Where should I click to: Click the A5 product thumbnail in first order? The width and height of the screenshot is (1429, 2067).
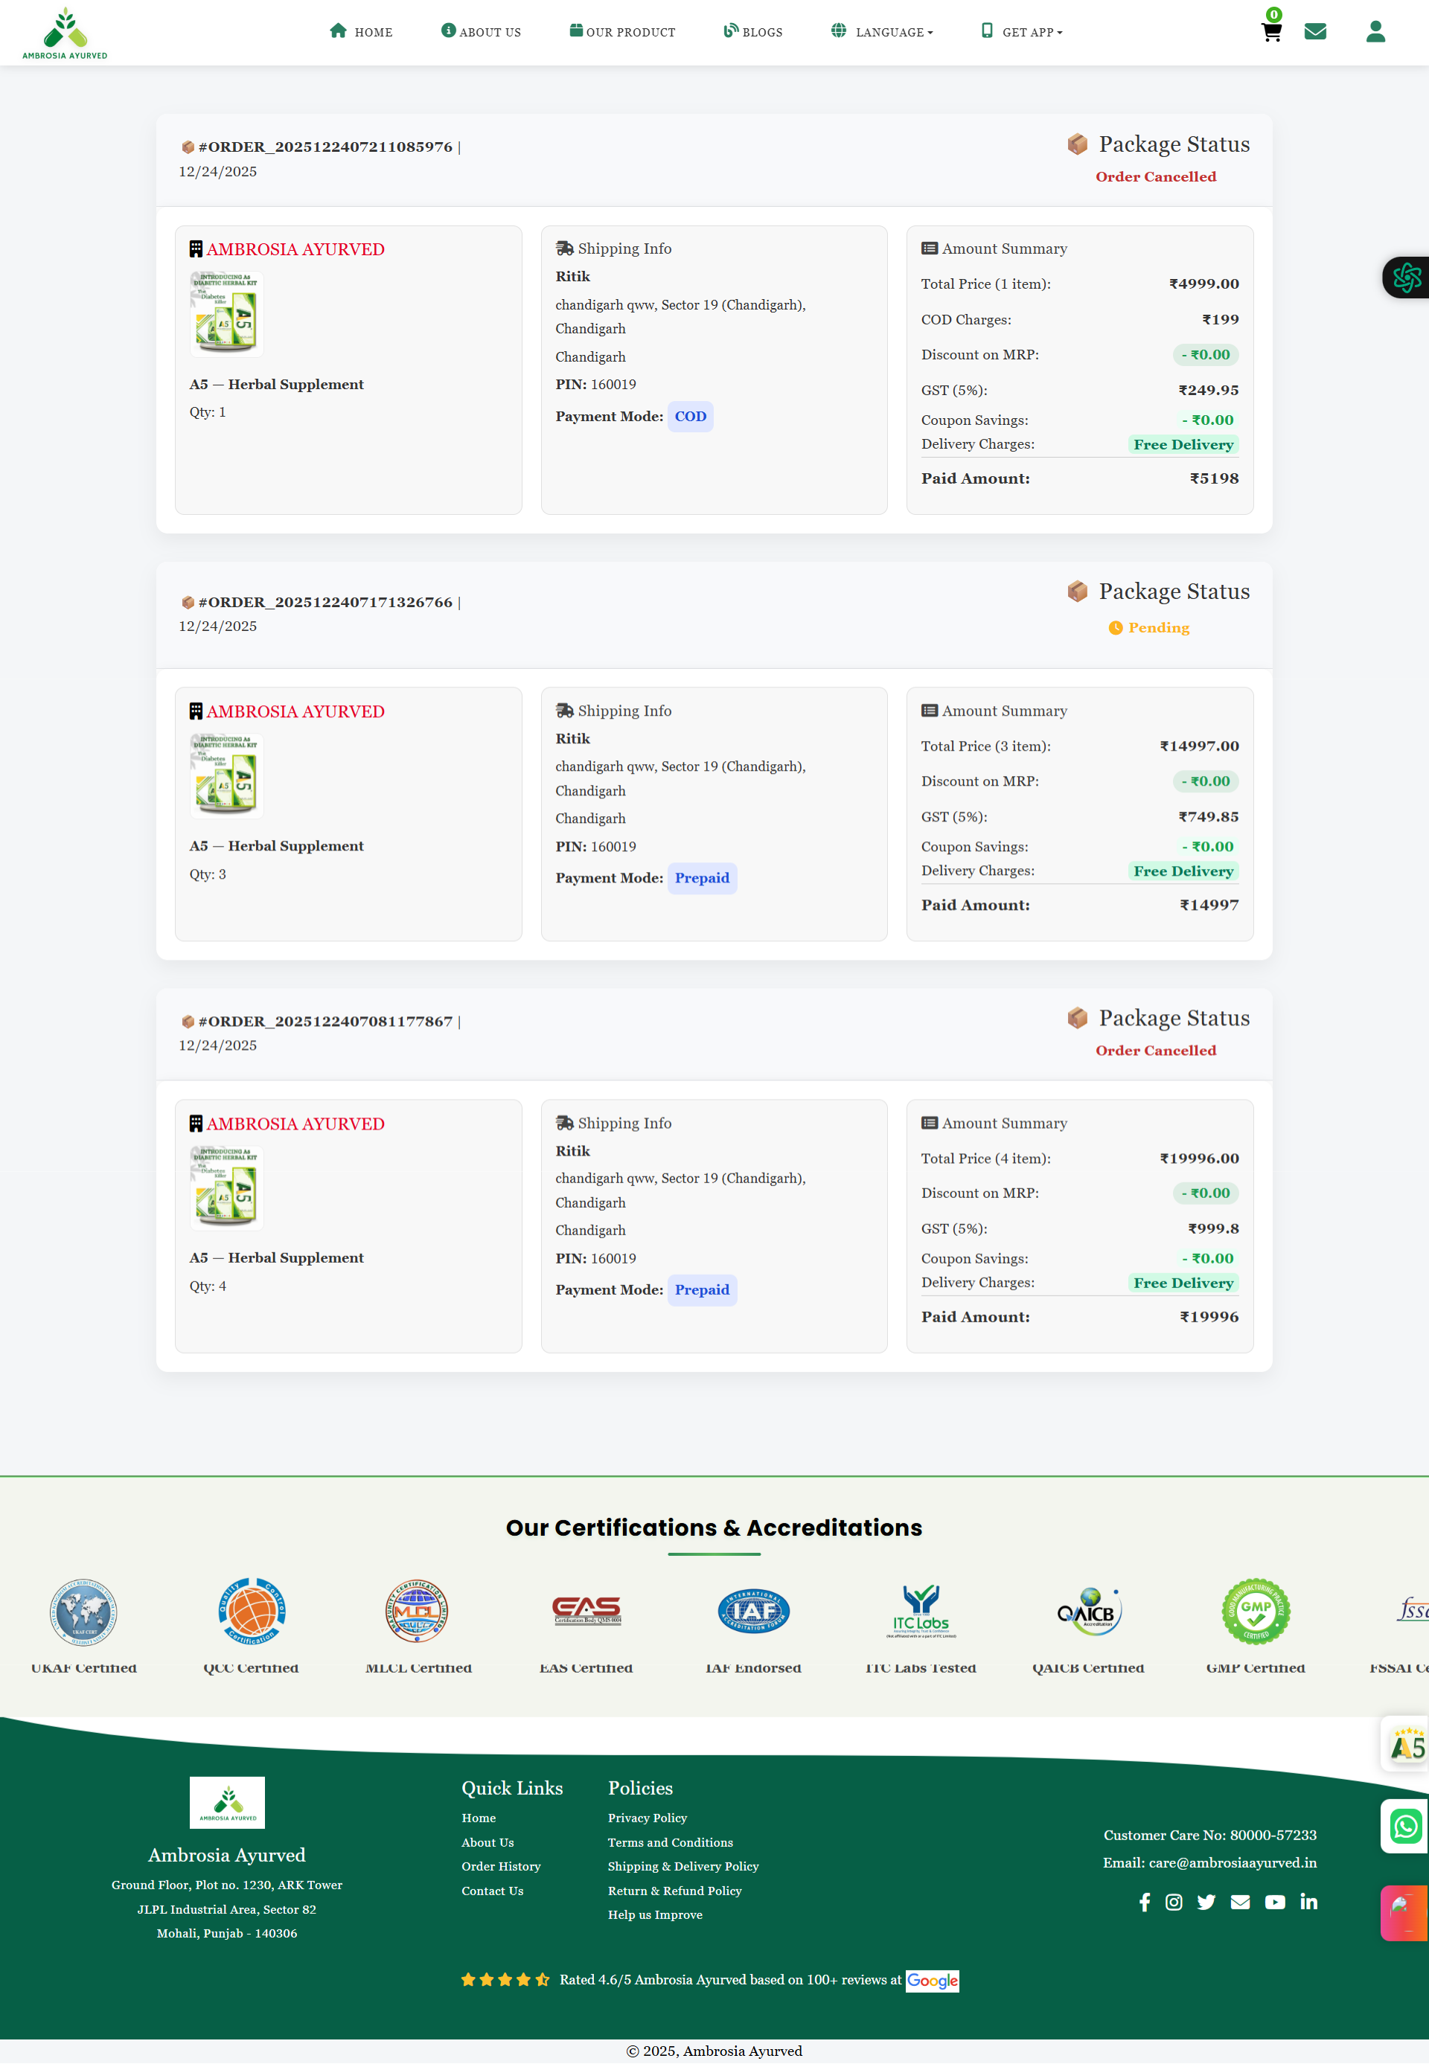click(x=226, y=313)
